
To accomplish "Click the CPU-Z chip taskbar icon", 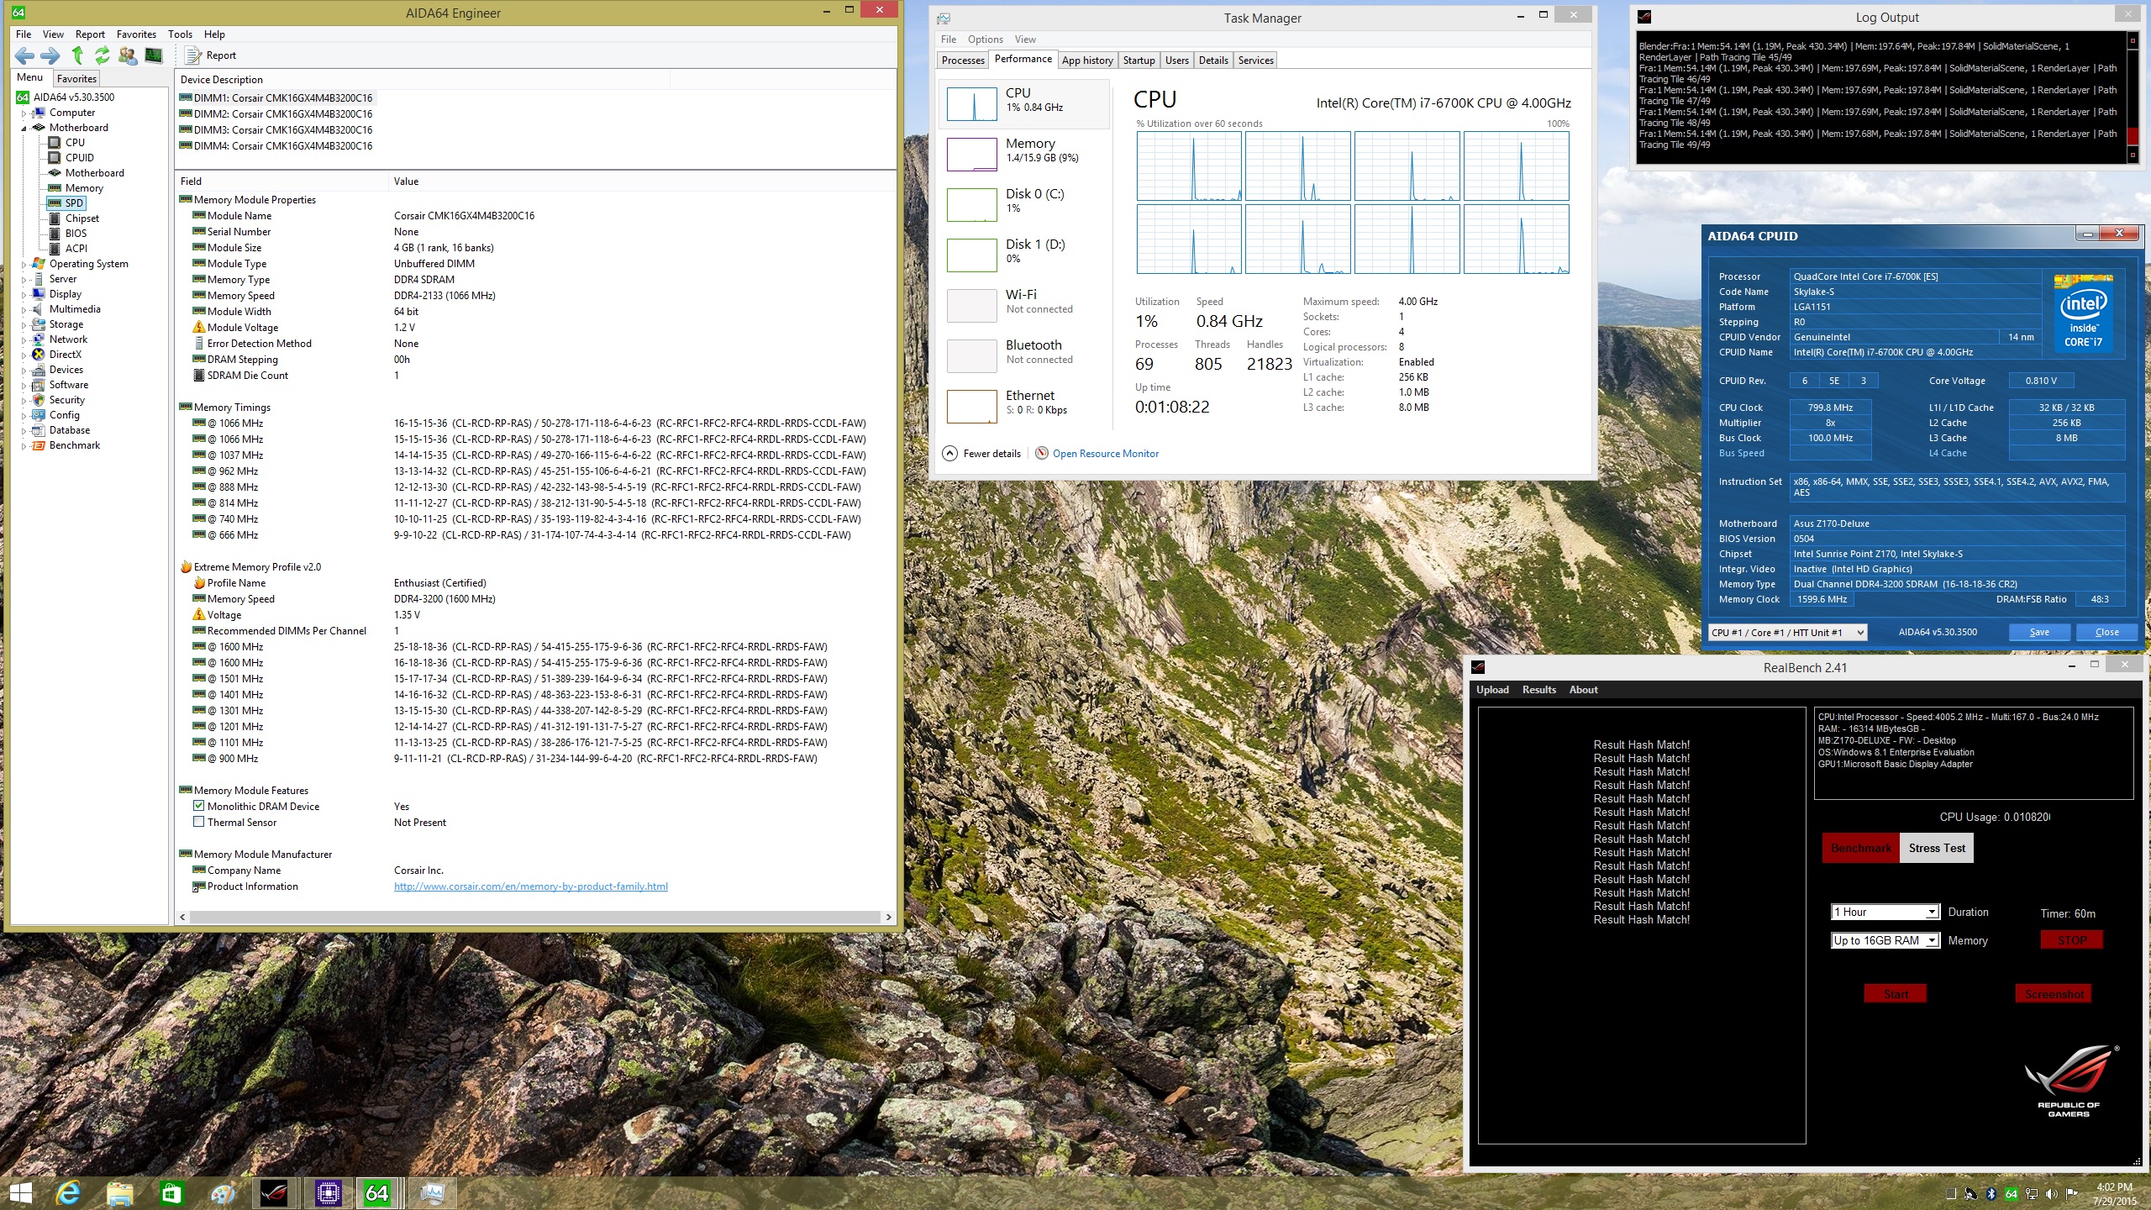I will 328,1192.
